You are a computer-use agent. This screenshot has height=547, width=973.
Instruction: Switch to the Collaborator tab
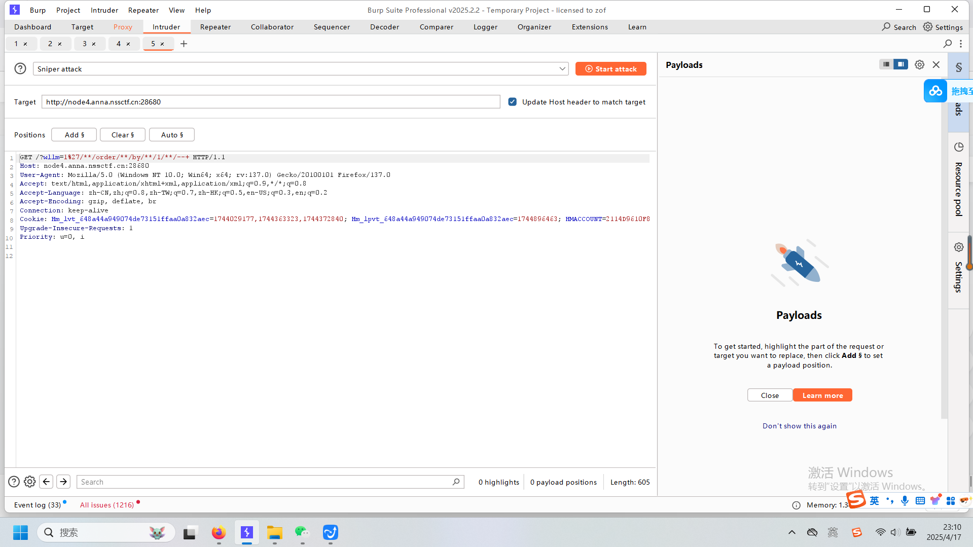click(272, 27)
